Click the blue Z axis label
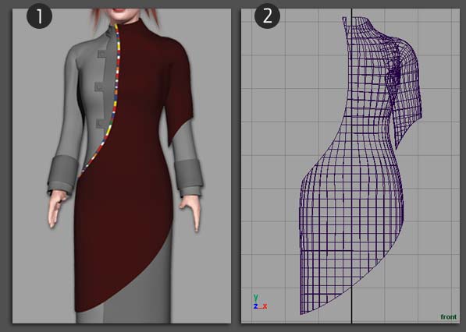The height and width of the screenshot is (332, 466). 255,306
